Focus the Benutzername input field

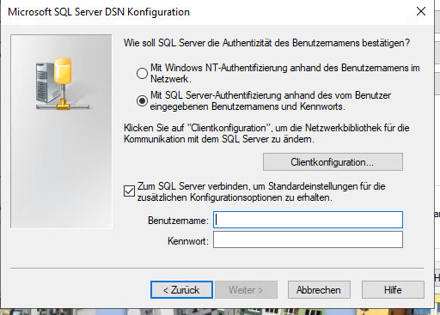click(x=308, y=220)
